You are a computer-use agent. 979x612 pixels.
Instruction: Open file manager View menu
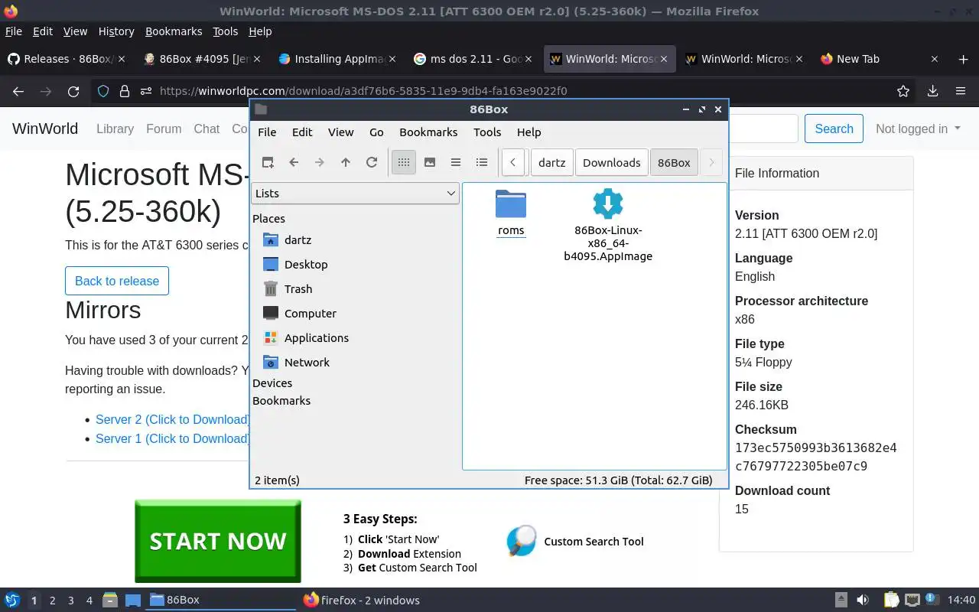coord(341,132)
